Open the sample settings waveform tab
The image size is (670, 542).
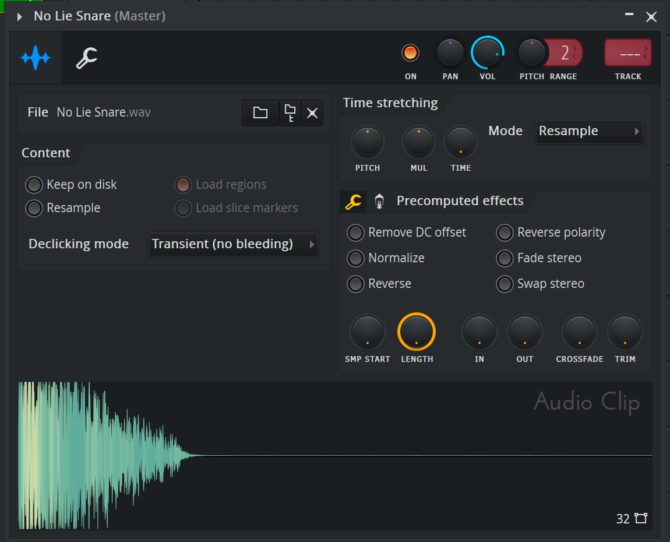coord(36,58)
